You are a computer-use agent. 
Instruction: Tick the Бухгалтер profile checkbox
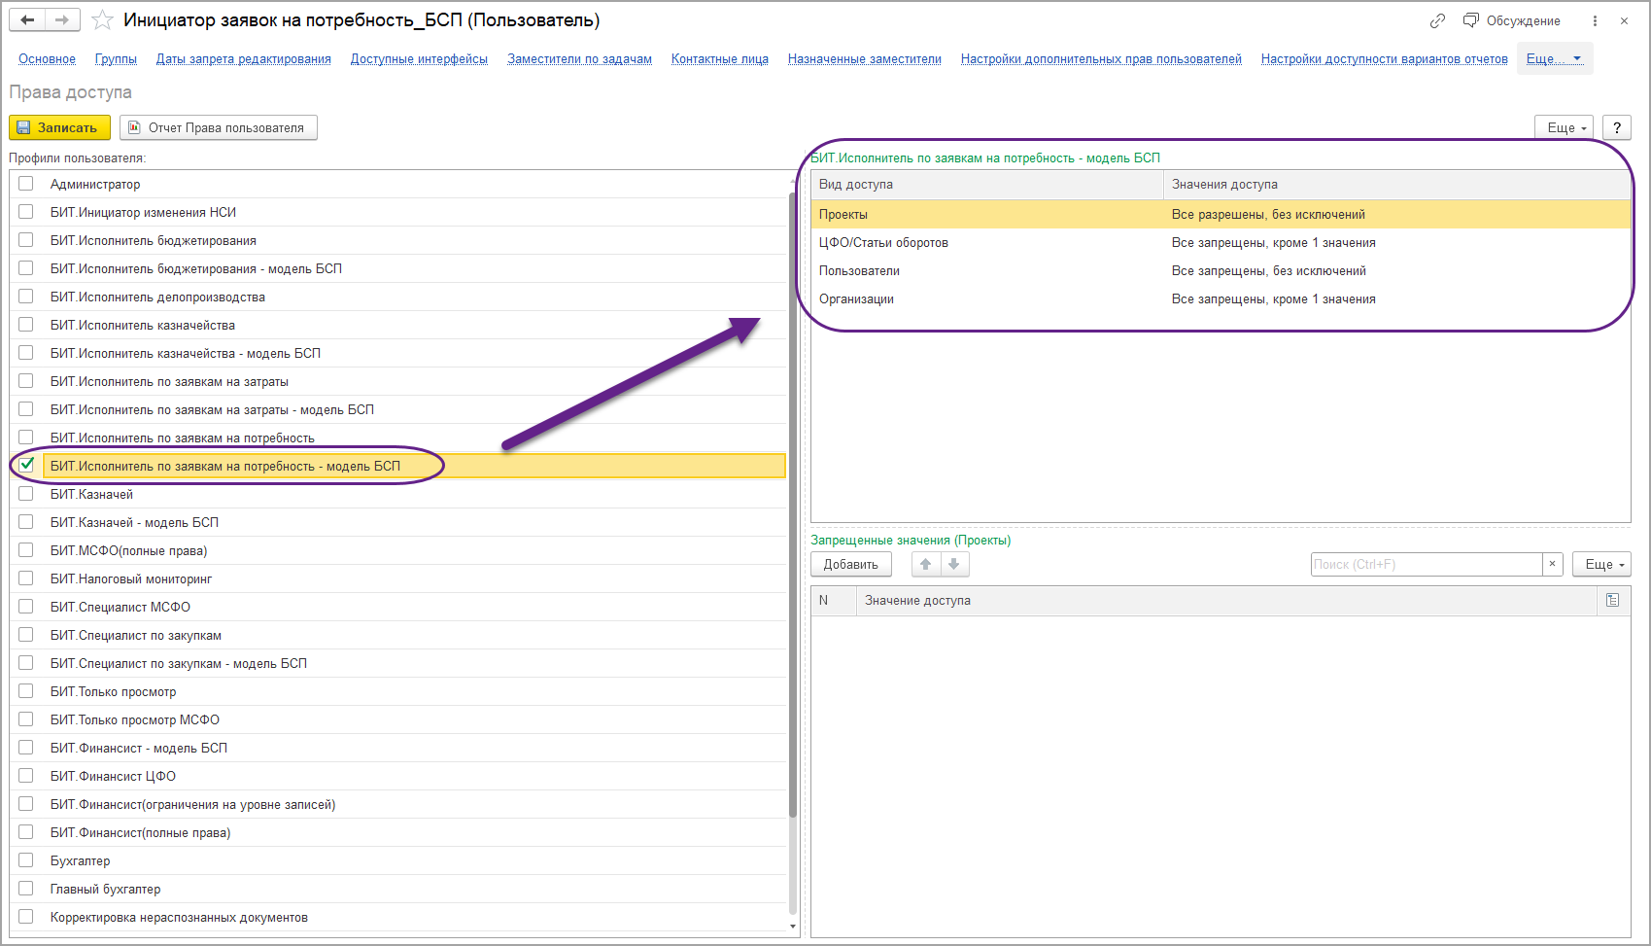tap(26, 860)
